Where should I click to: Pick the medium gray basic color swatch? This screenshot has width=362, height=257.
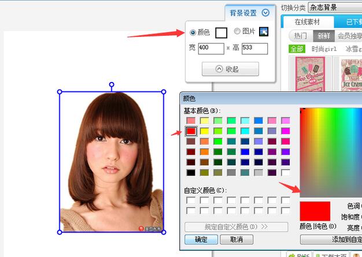(x=231, y=173)
